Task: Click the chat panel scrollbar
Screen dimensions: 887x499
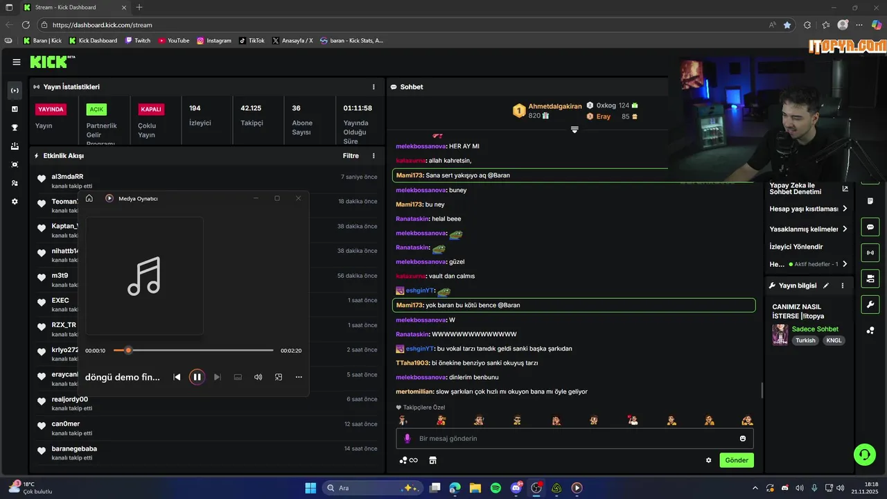Action: [762, 391]
